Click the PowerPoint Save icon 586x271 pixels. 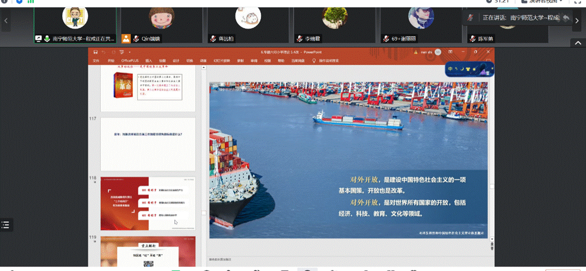coord(95,52)
